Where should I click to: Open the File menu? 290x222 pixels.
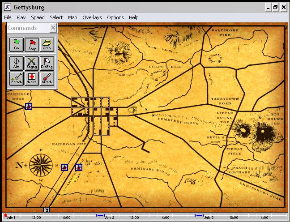(8, 17)
